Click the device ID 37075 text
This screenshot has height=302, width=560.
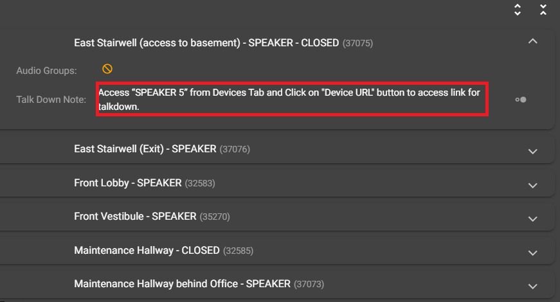coord(357,43)
